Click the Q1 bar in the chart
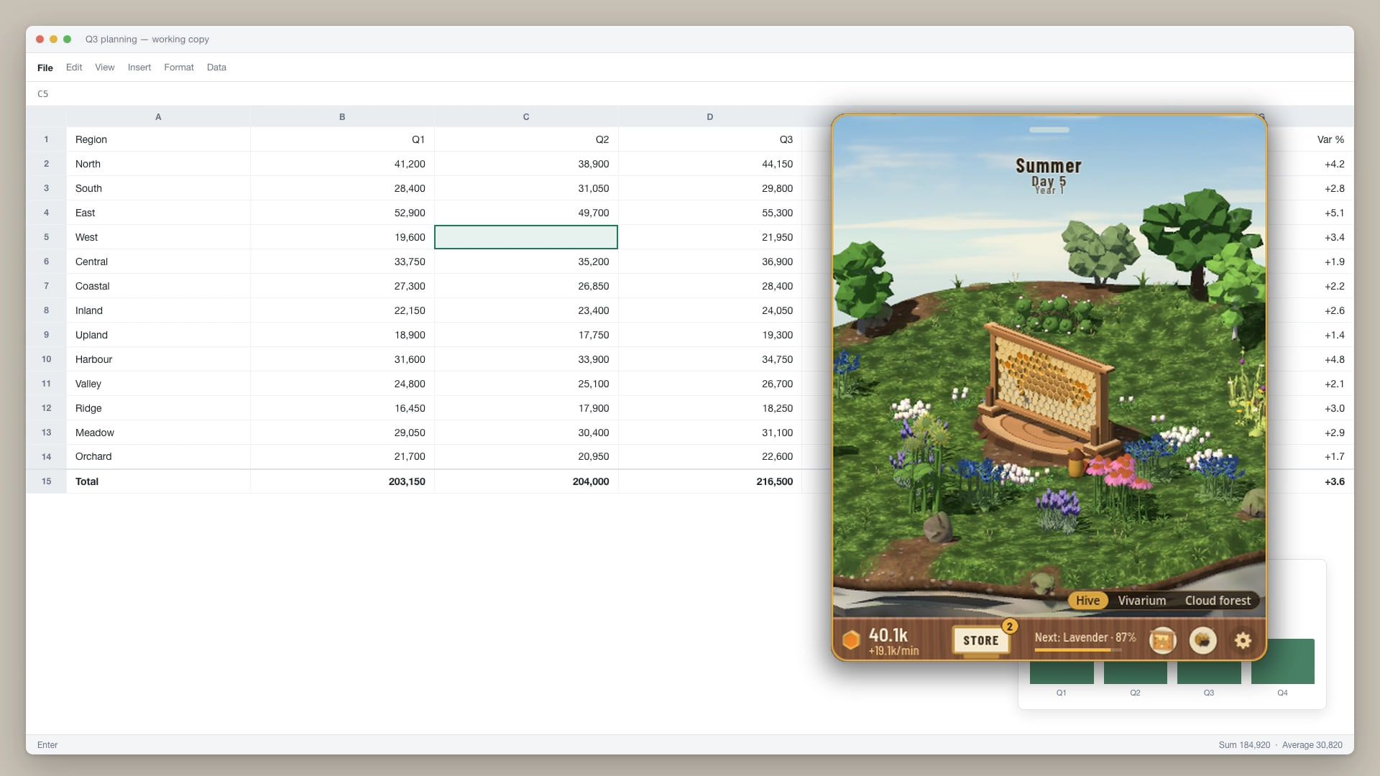 1062,672
